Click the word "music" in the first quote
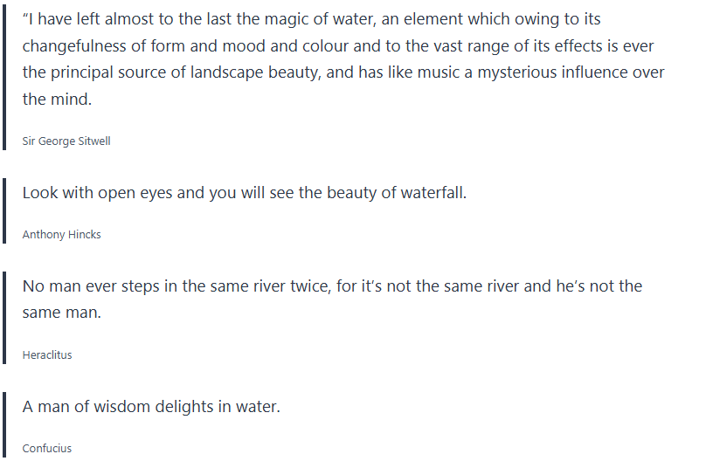Image resolution: width=706 pixels, height=461 pixels. [x=436, y=72]
